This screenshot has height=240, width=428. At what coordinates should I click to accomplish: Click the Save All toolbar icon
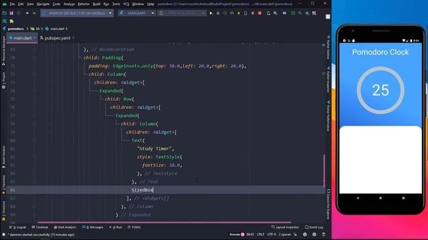[11, 13]
